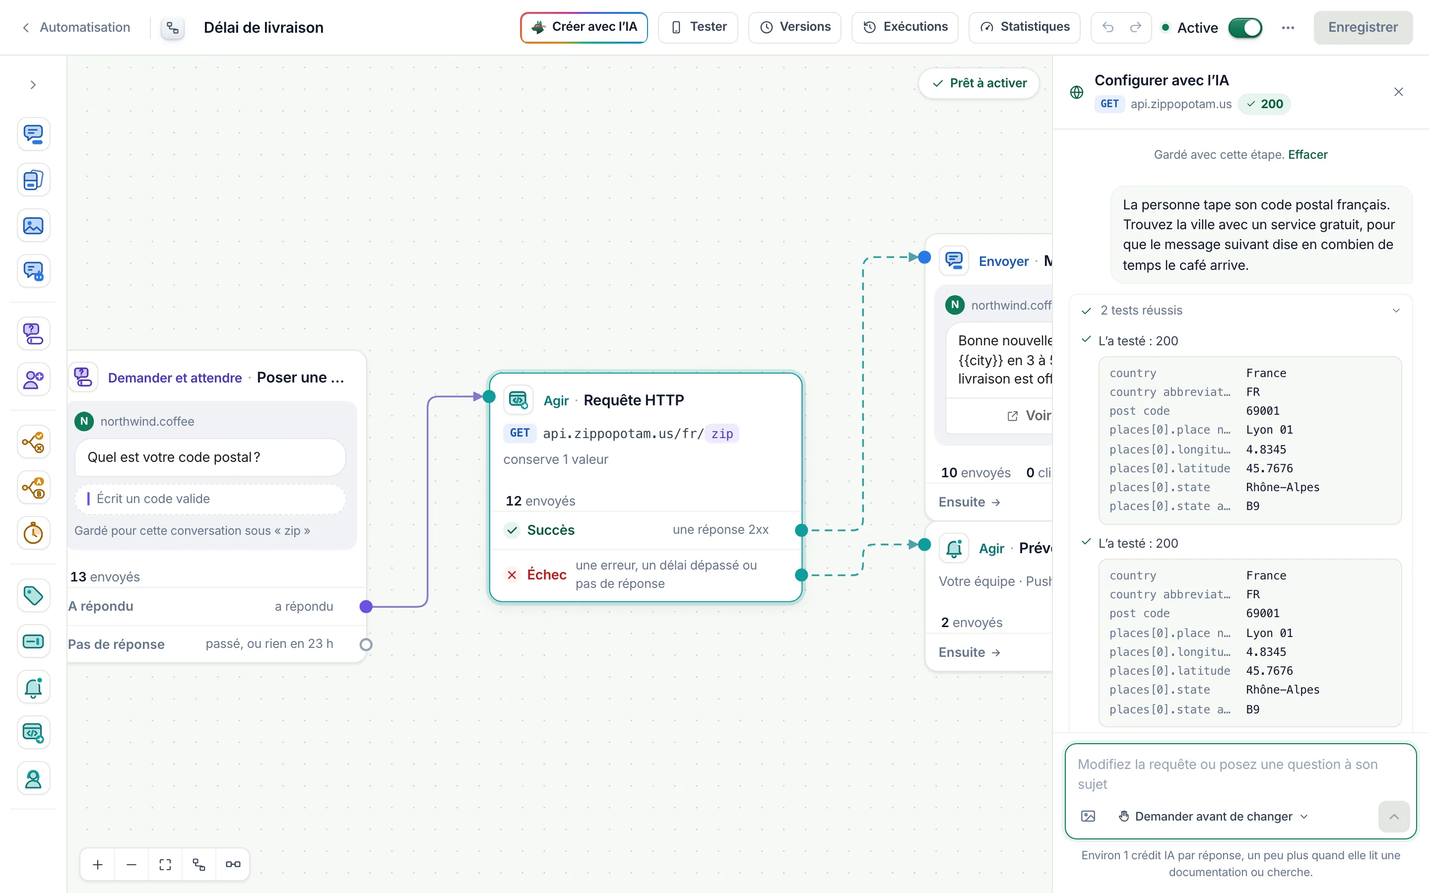Select the image block icon in sidebar

[x=33, y=226]
